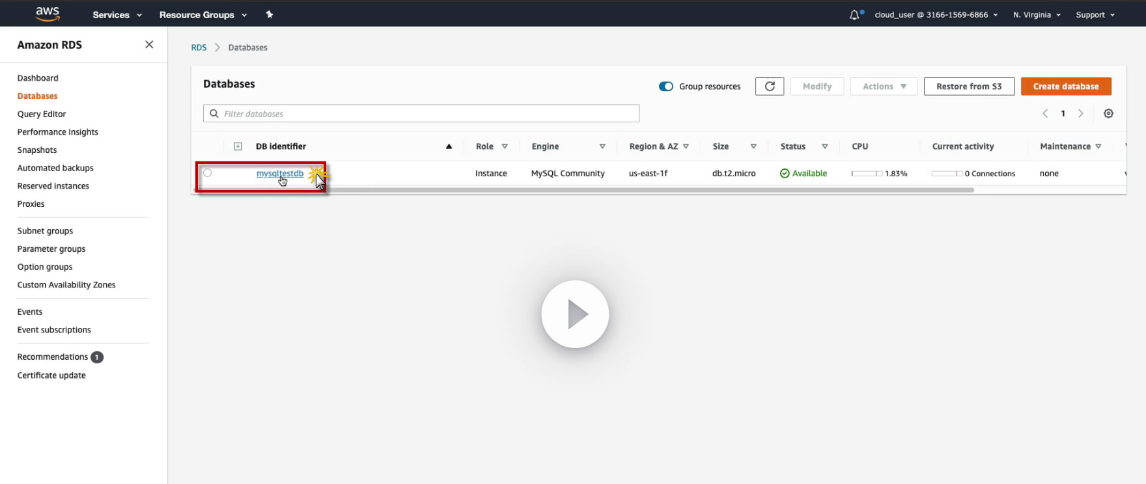Sort by the Region & AZ column
This screenshot has height=484, width=1146.
686,146
